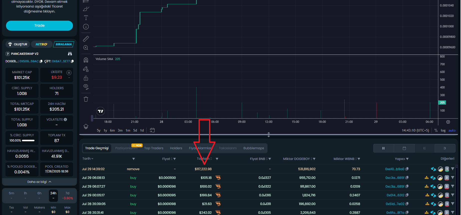Open the Bubblemaps tab
The image size is (461, 215).
click(x=253, y=148)
